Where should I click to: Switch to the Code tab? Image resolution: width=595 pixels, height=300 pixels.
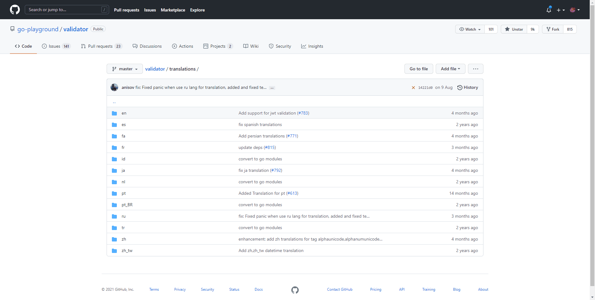click(23, 46)
